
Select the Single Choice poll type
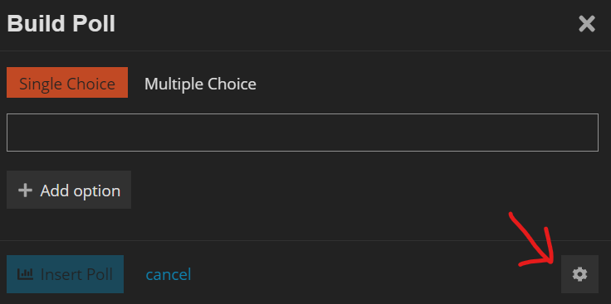(67, 82)
